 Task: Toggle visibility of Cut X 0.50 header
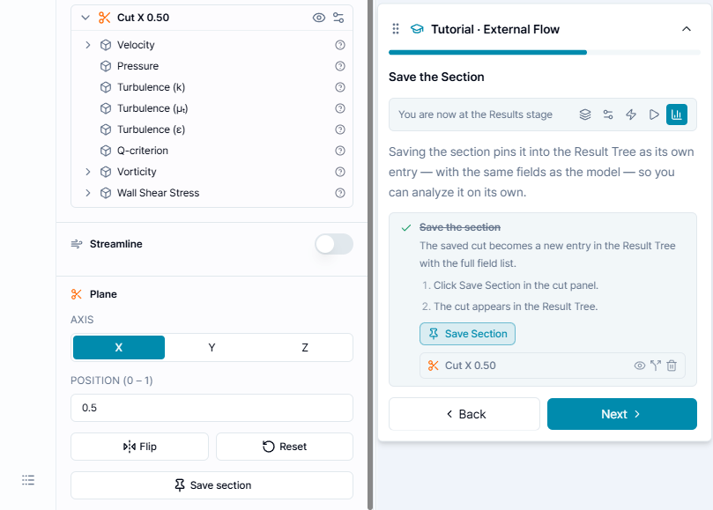[319, 18]
